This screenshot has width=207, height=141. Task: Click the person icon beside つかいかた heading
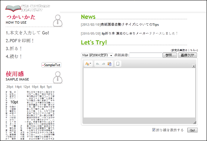pyautogui.click(x=58, y=21)
